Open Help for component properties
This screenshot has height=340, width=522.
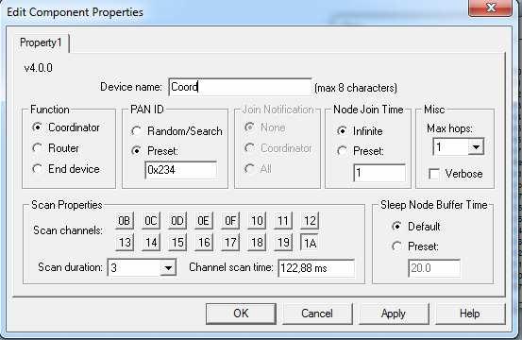click(470, 314)
